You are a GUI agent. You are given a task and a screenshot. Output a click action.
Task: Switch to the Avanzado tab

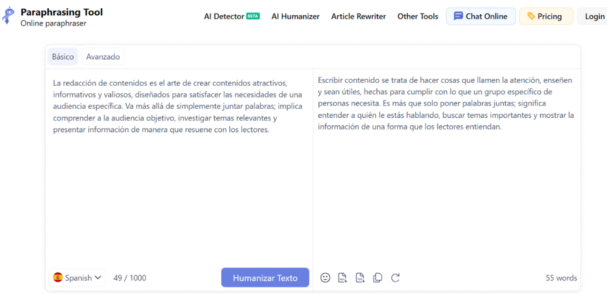[103, 57]
